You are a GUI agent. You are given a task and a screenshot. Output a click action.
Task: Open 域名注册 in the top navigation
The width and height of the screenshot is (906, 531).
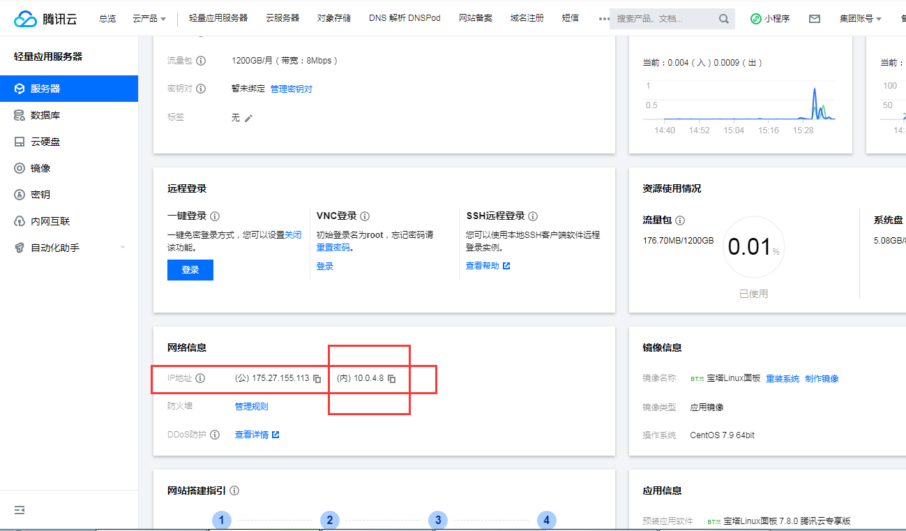(x=527, y=18)
